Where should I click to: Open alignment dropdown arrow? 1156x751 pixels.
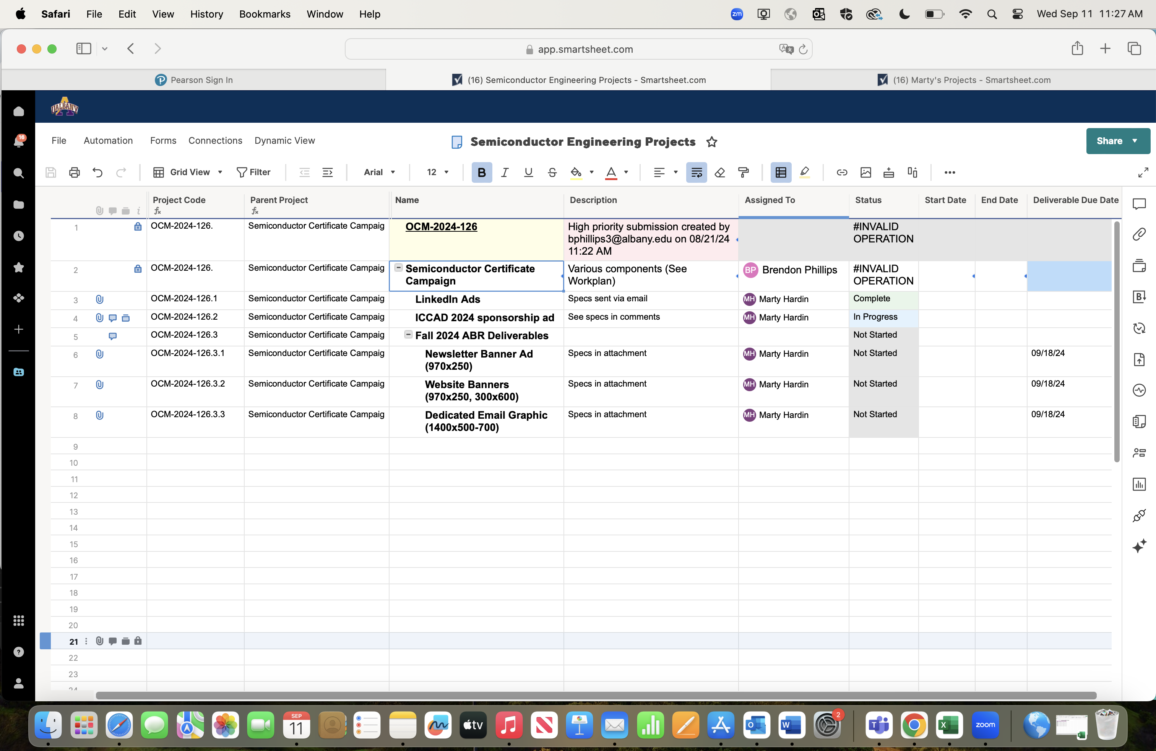point(675,172)
